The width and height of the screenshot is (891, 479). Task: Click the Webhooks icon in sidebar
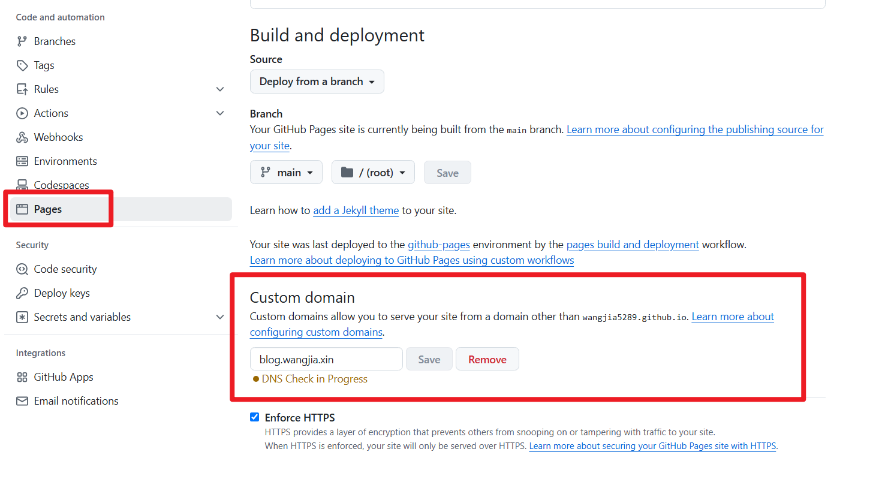tap(22, 137)
